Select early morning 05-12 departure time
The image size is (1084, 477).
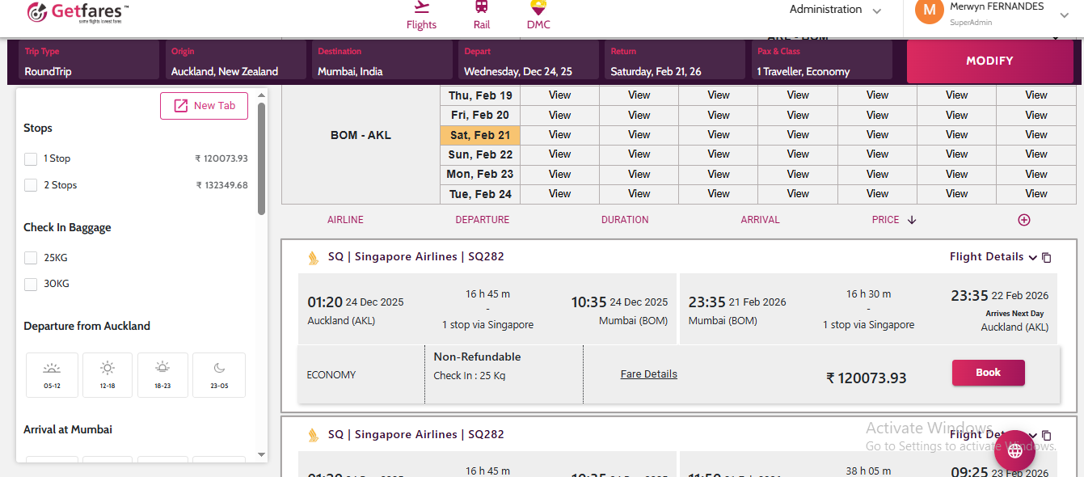pos(52,374)
